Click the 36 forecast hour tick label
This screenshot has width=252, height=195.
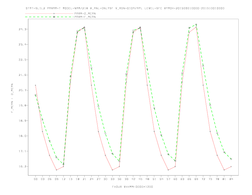pos(119,179)
